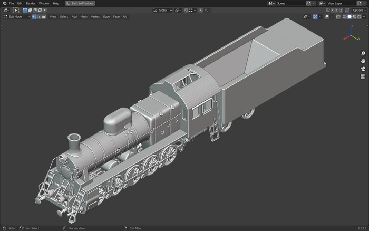Select the tweak cursor tool icon
The image size is (369, 231).
[16, 10]
